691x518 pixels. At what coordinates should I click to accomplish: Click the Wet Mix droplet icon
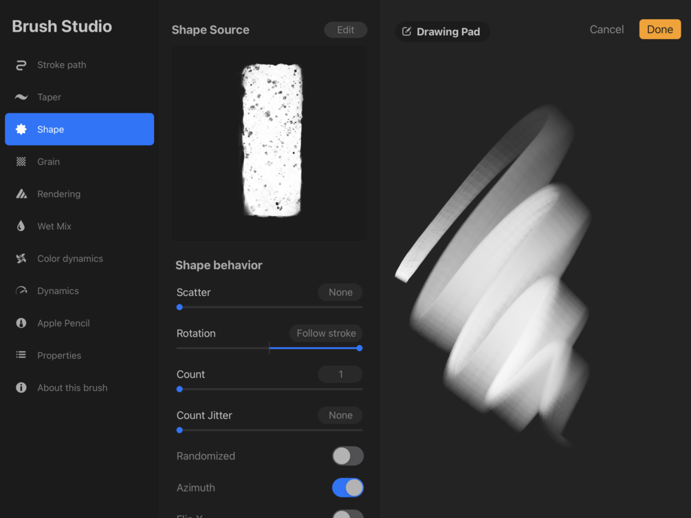tap(21, 226)
